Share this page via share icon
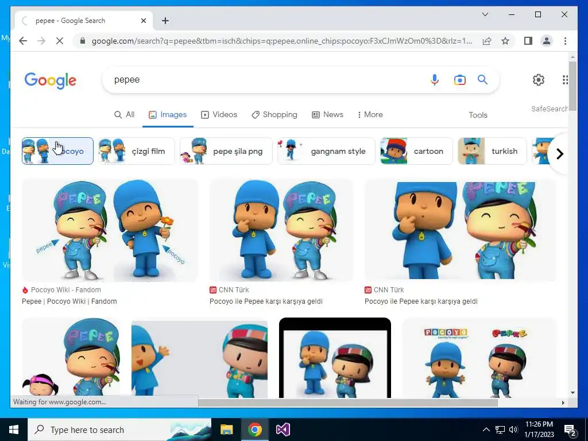 point(487,41)
